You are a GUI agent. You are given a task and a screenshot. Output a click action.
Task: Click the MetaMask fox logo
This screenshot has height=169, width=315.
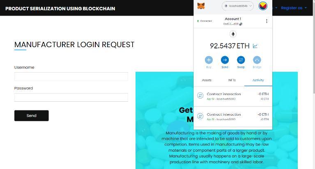coord(201,6)
